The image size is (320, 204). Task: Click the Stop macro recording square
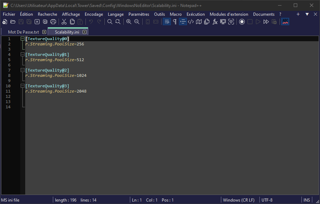250,22
